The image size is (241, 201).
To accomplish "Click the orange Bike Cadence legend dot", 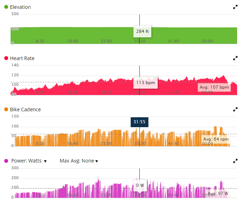I will [x=6, y=110].
